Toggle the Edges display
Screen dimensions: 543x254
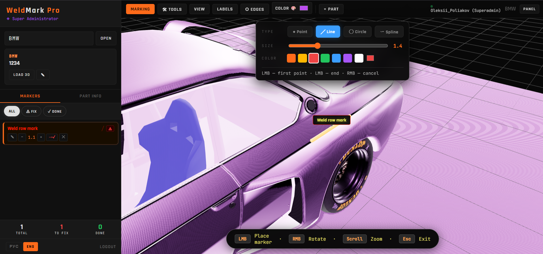255,9
